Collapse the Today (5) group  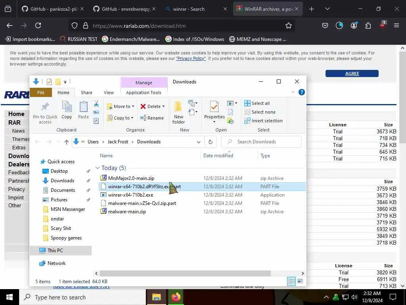pyautogui.click(x=98, y=168)
